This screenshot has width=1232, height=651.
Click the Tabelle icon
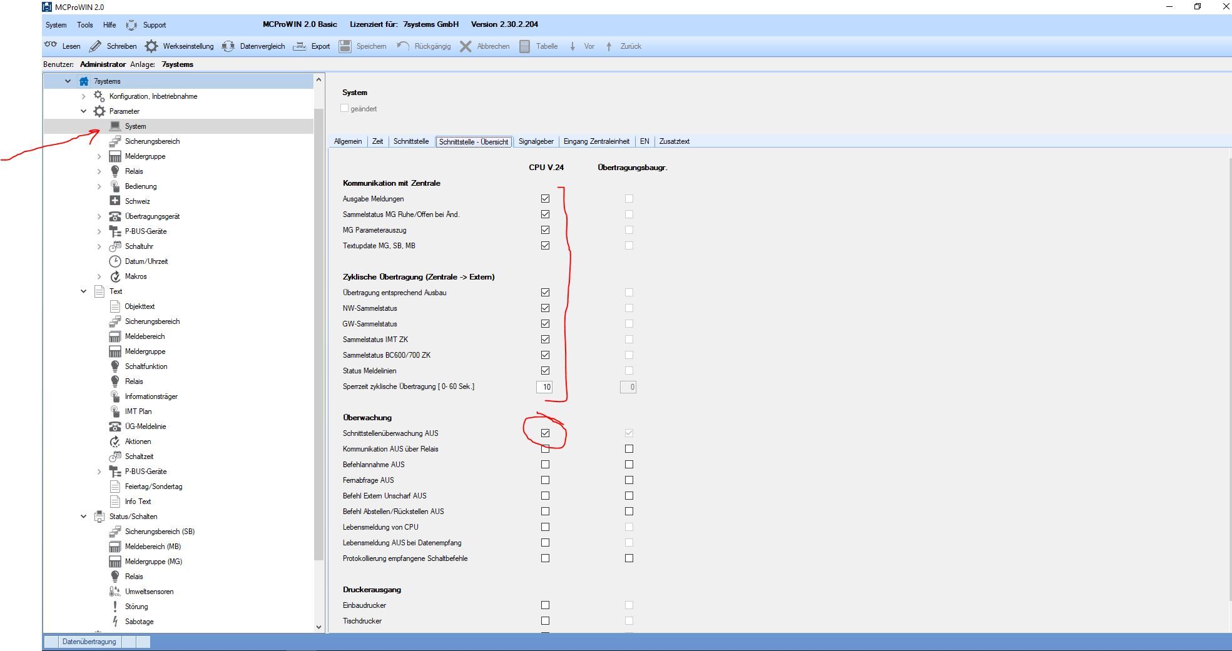[x=525, y=46]
